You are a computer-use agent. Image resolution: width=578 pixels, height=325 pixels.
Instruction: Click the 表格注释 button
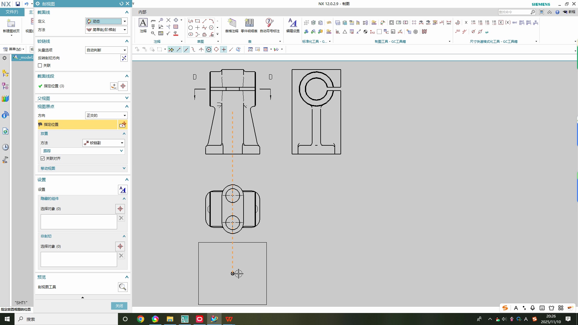[x=232, y=26]
